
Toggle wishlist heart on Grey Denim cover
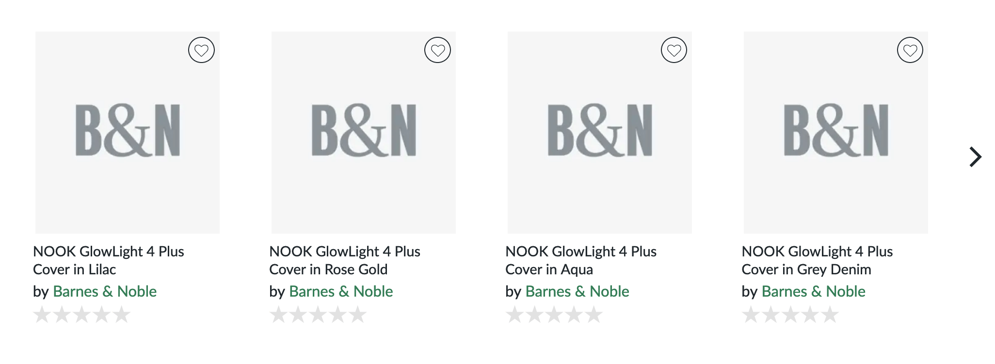coord(910,50)
